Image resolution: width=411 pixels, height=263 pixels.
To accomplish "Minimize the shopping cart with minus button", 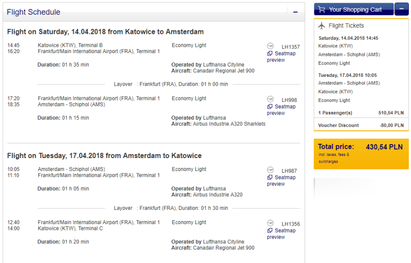I will coord(401,9).
